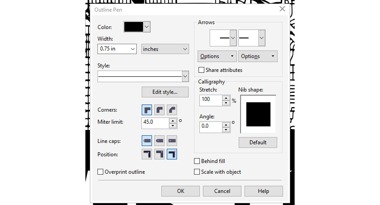380x205 pixels.
Task: Enable Scale with object option
Action: [197, 172]
